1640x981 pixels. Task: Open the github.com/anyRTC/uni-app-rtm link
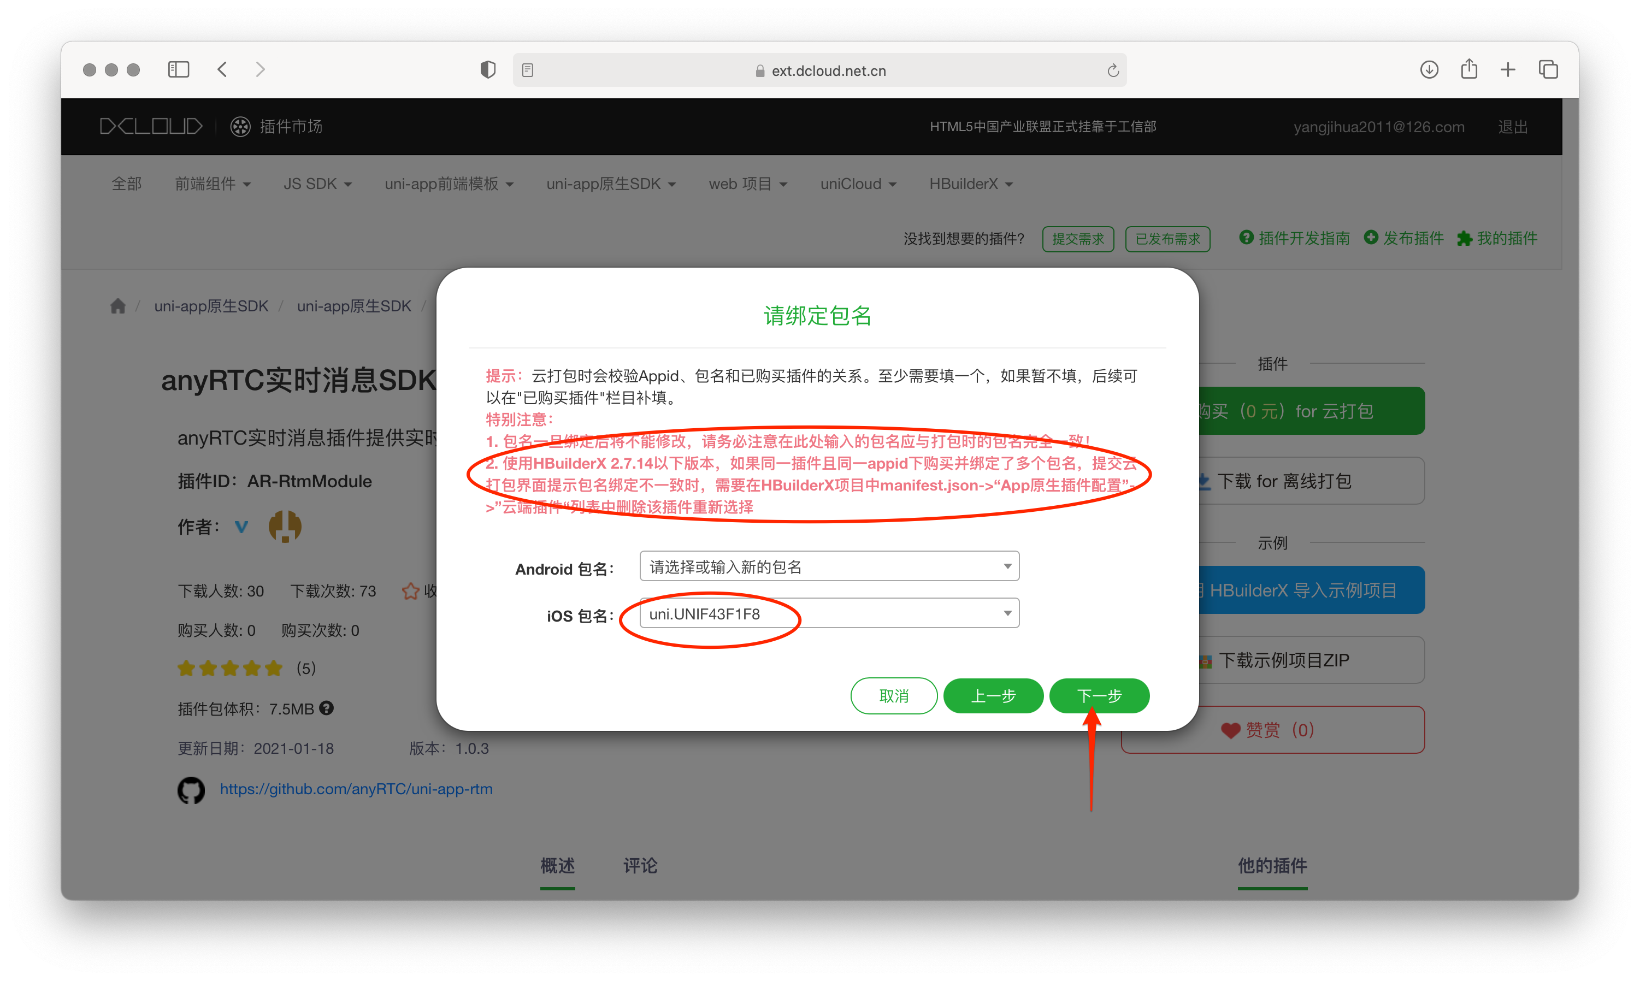[x=356, y=789]
